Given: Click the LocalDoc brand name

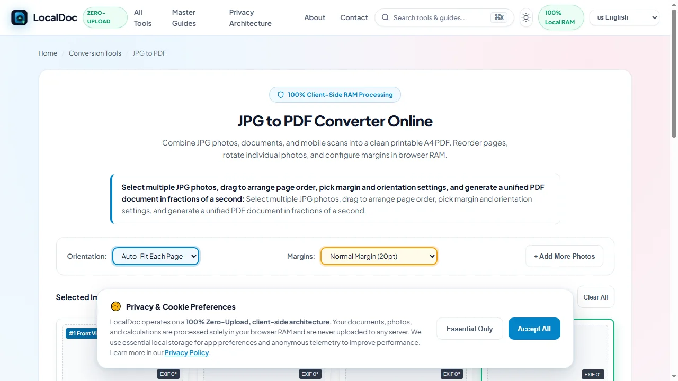Looking at the screenshot, I should click(55, 17).
